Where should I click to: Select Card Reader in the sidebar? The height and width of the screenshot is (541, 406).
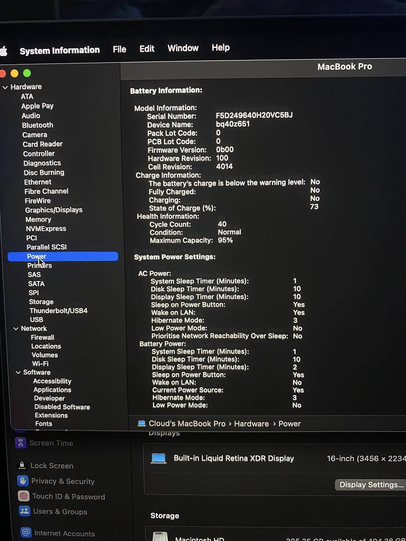(x=43, y=144)
